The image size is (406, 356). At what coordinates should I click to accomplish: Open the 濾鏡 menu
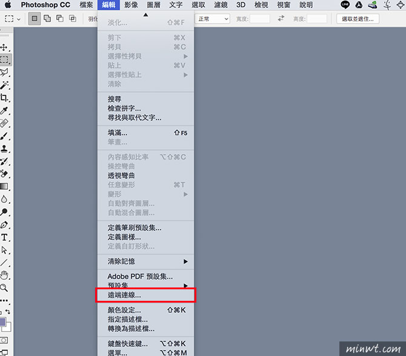(221, 5)
